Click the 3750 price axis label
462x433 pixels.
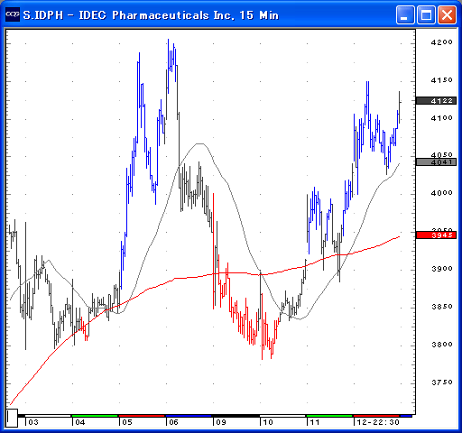(441, 382)
